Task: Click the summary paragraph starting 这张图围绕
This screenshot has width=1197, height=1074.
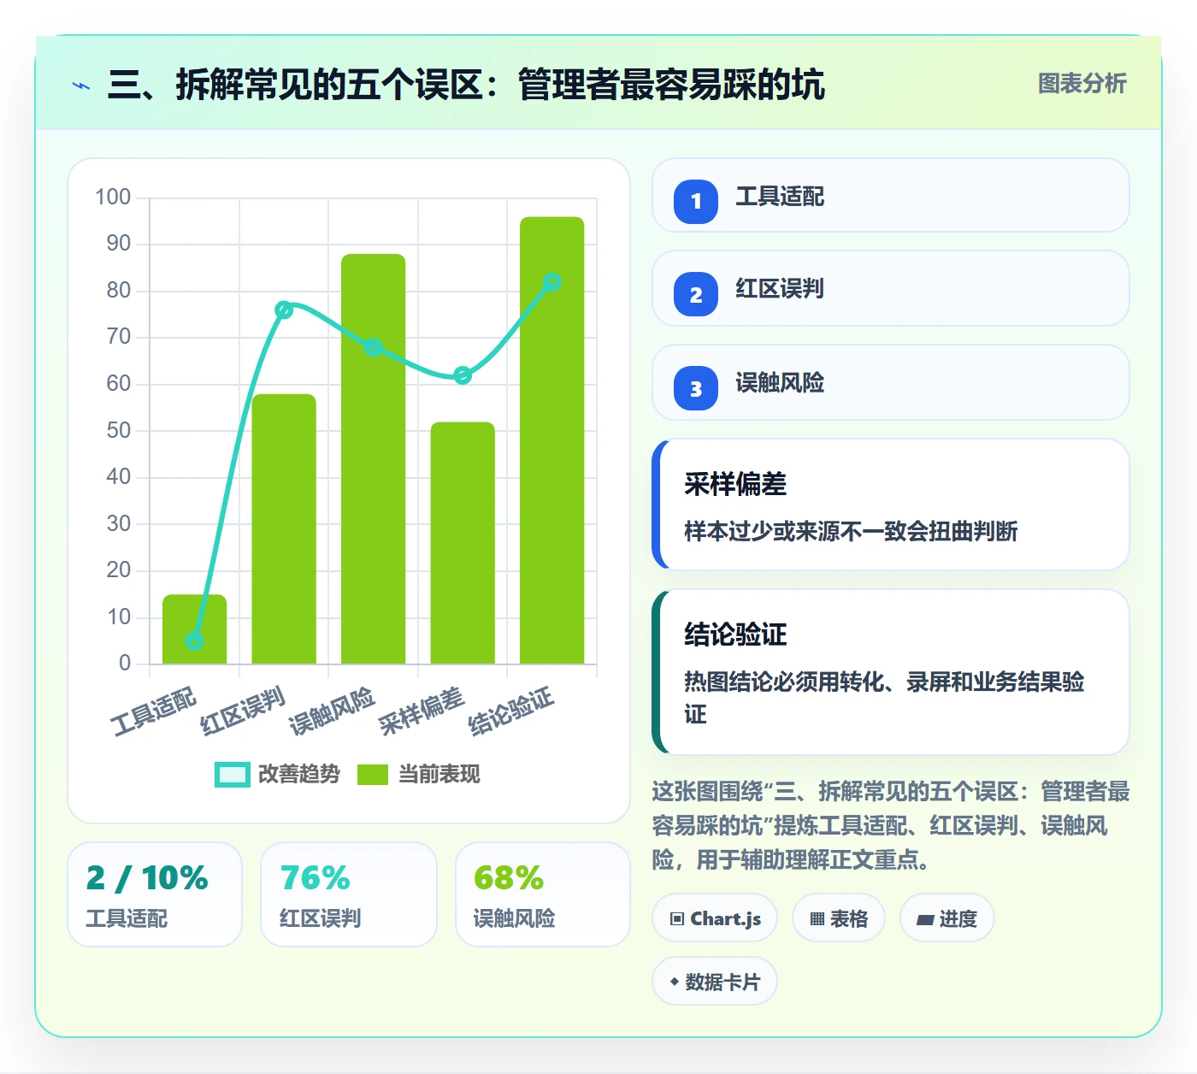Action: click(891, 825)
